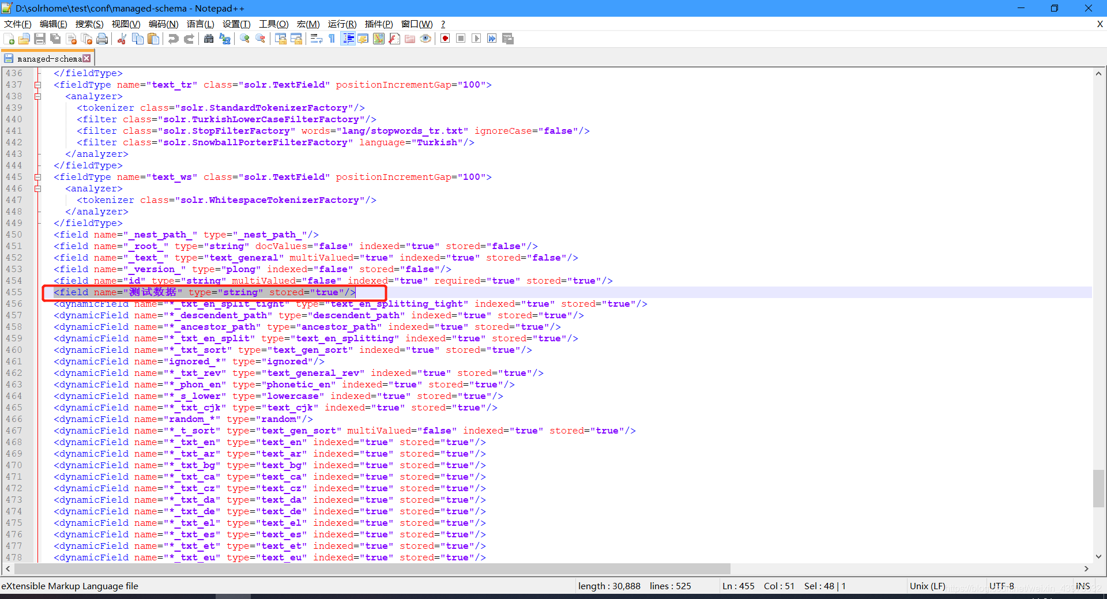The width and height of the screenshot is (1107, 599).
Task: Open the Function List panel icon
Action: [x=394, y=39]
